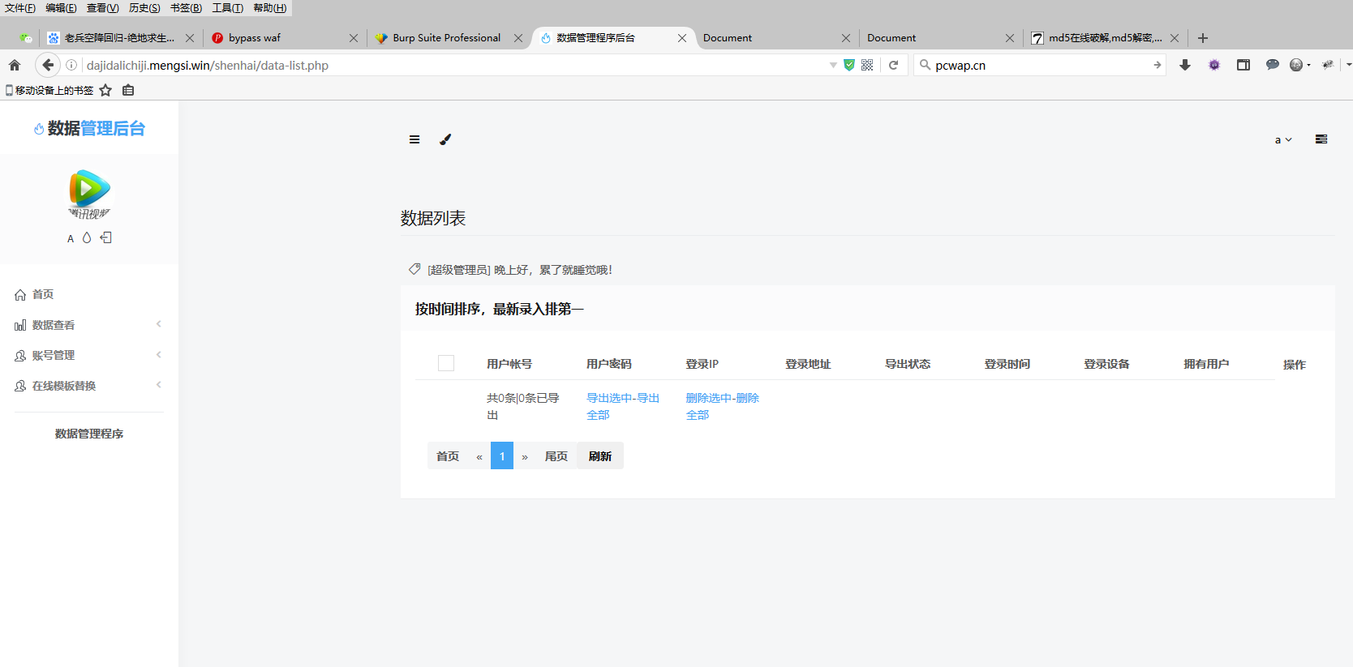Open the 历史(S) menu
Image resolution: width=1353 pixels, height=667 pixels.
[144, 7]
